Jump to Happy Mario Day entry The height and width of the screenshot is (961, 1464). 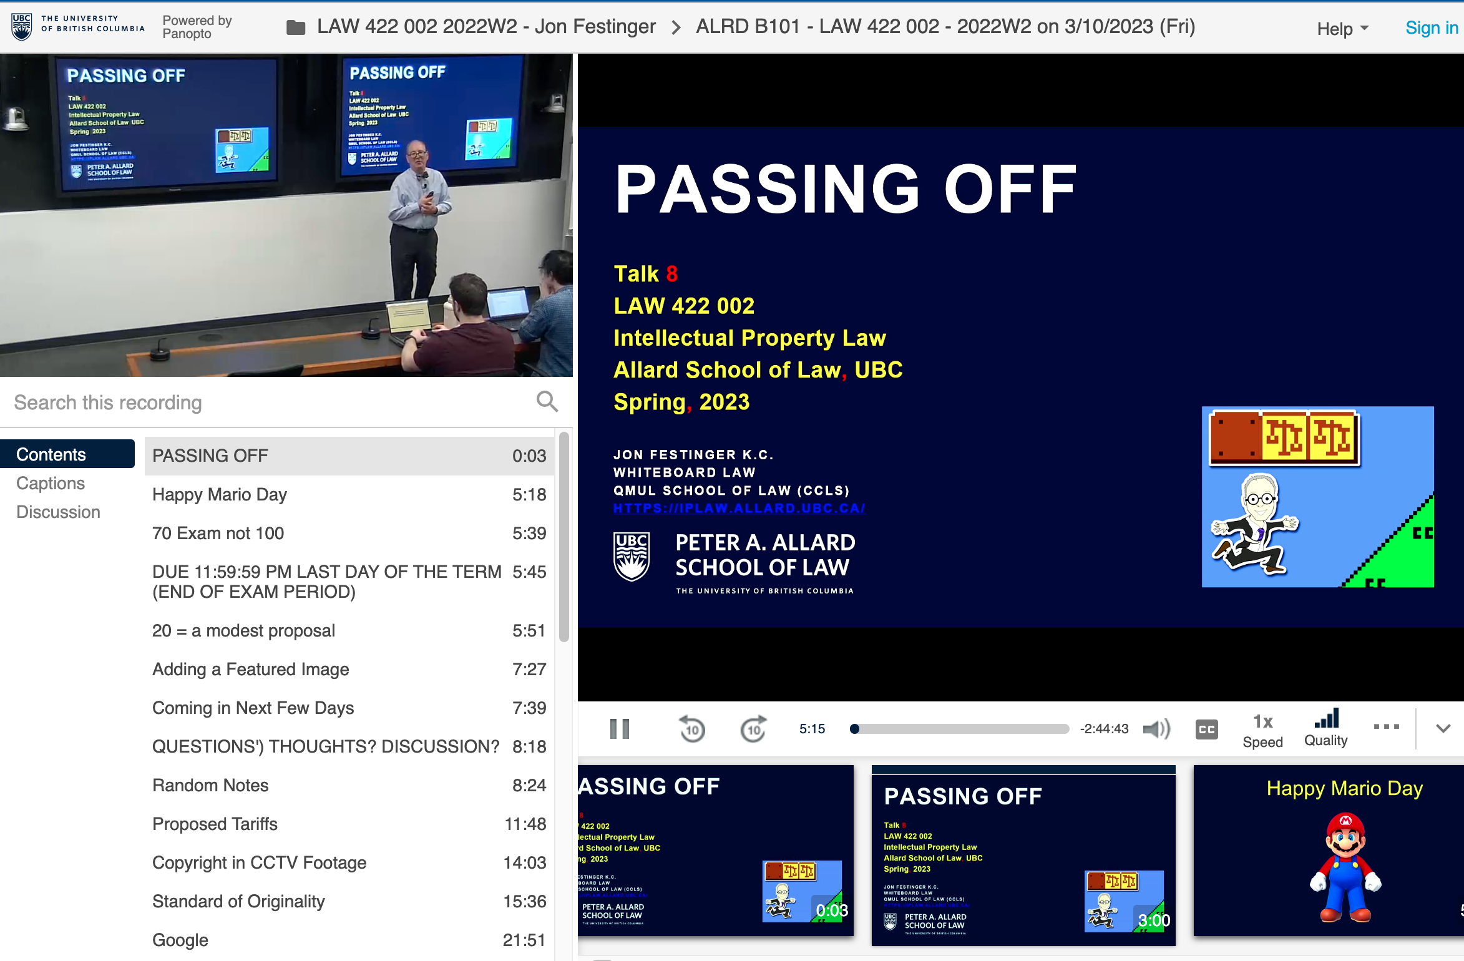(x=349, y=494)
